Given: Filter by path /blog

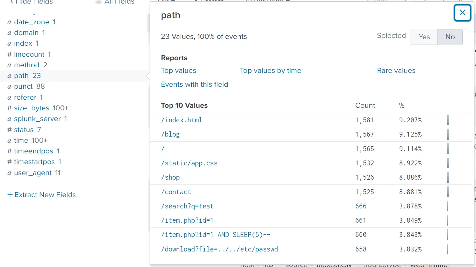Looking at the screenshot, I should [170, 134].
